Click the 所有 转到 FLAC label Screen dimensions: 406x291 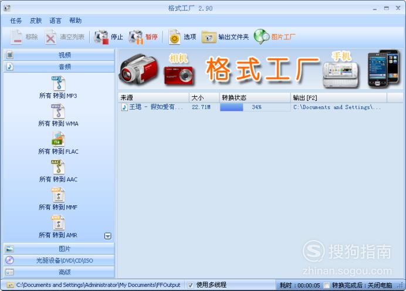(58, 151)
